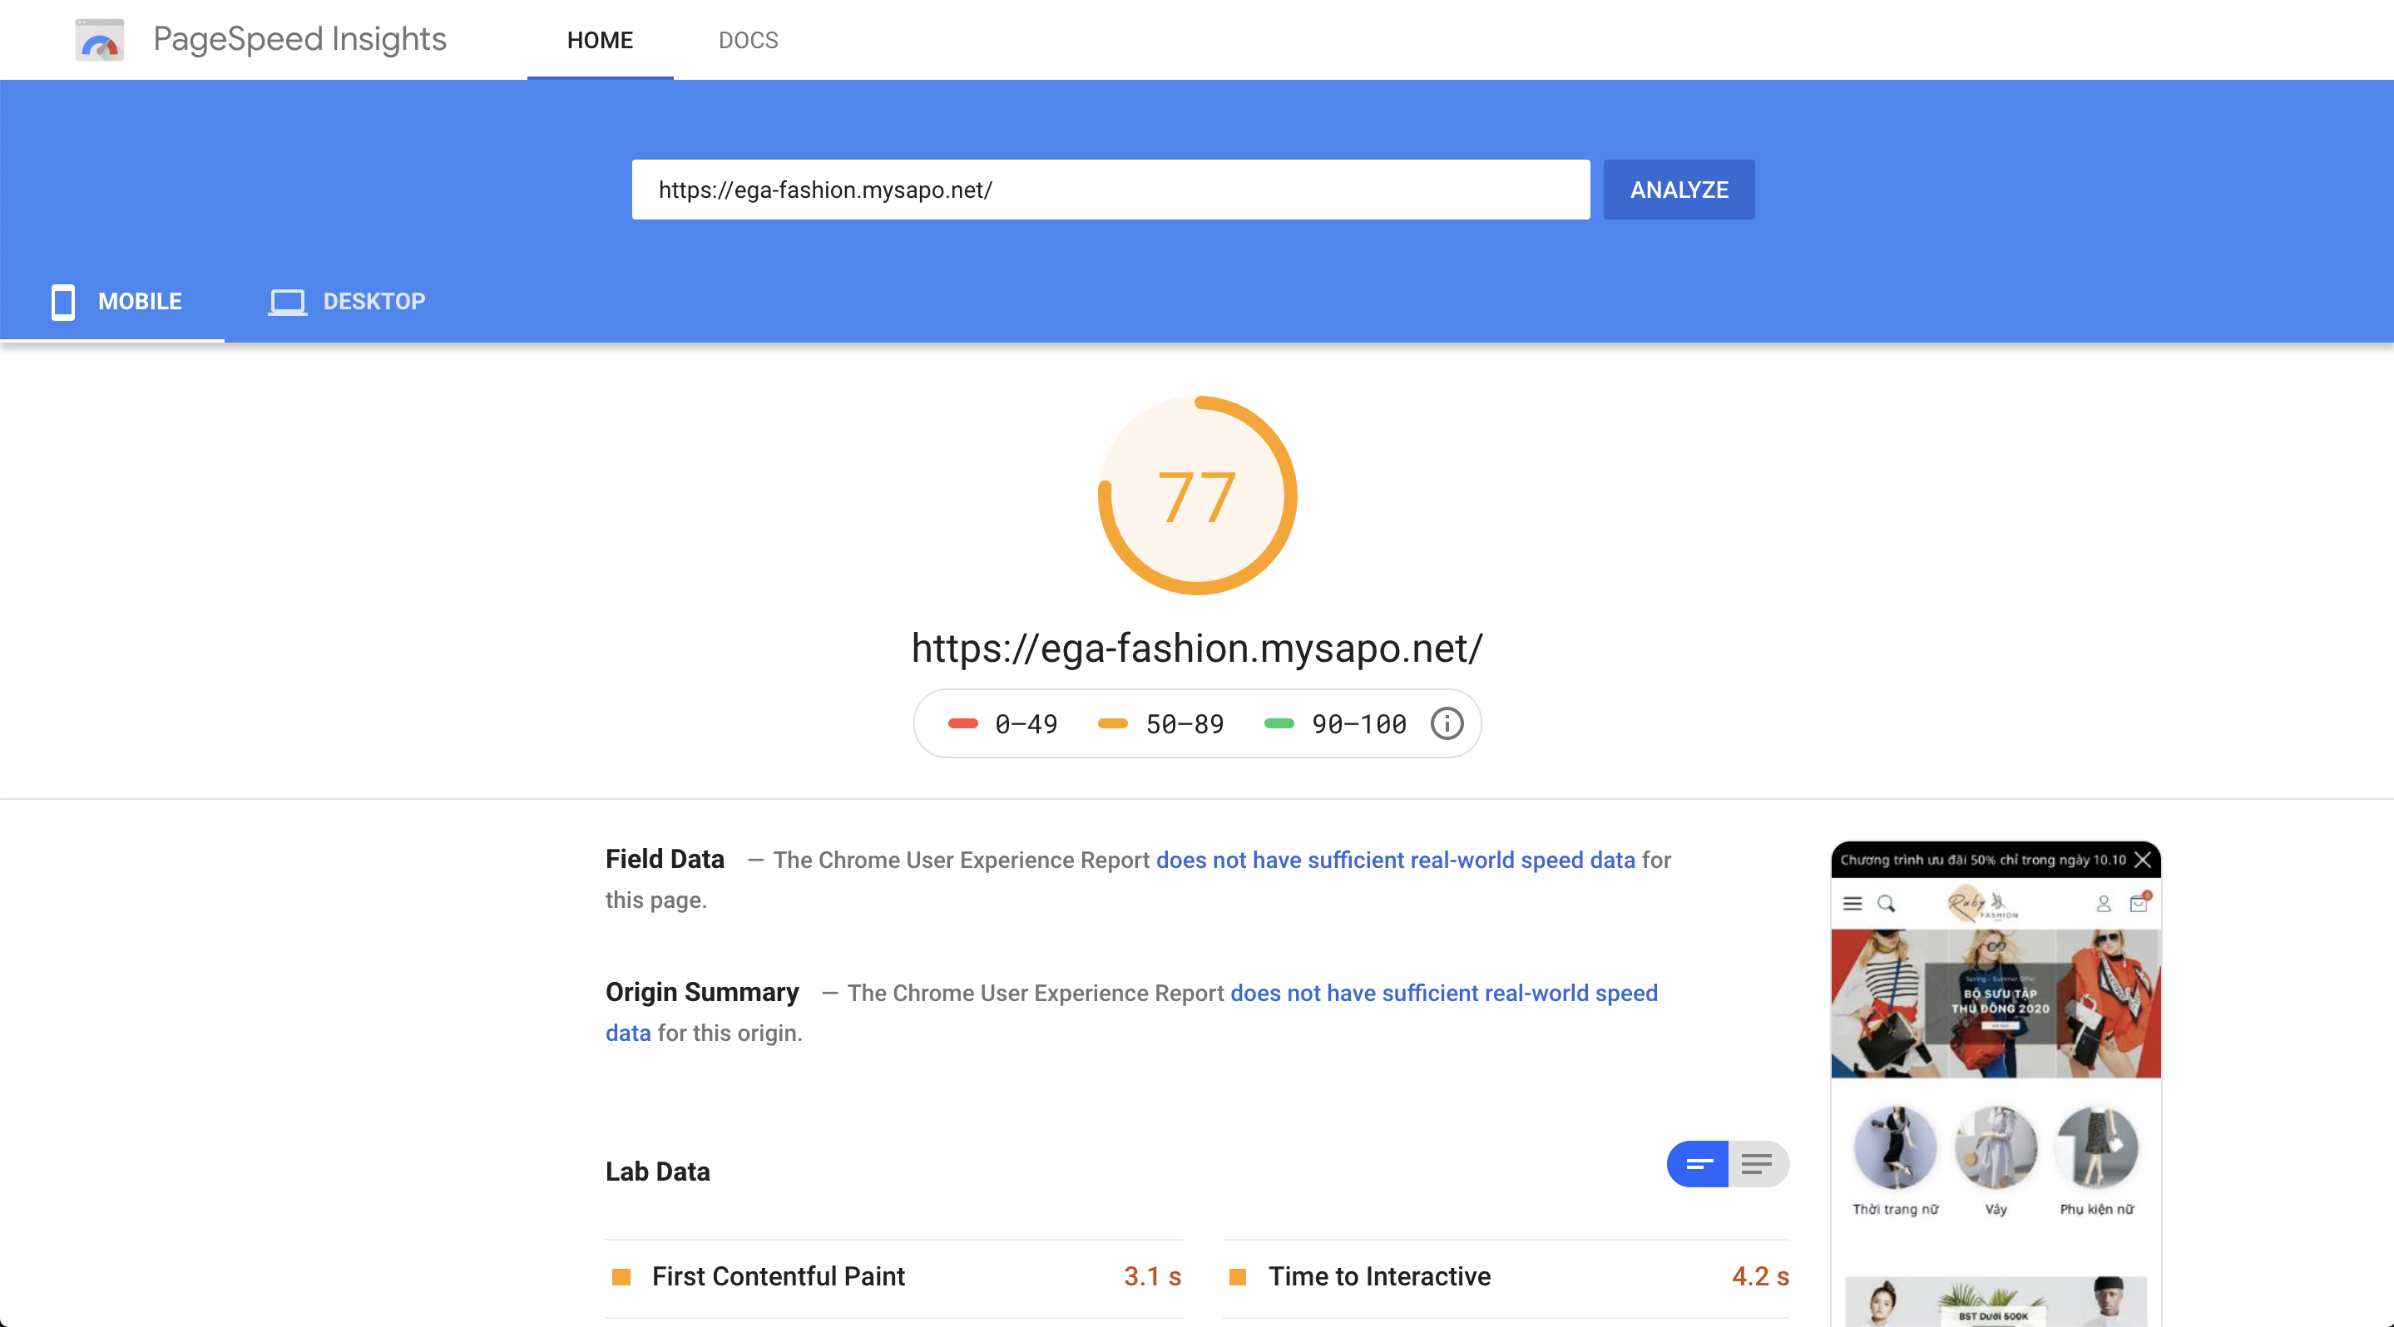Click the score legend info icon
The height and width of the screenshot is (1327, 2394).
1446,723
